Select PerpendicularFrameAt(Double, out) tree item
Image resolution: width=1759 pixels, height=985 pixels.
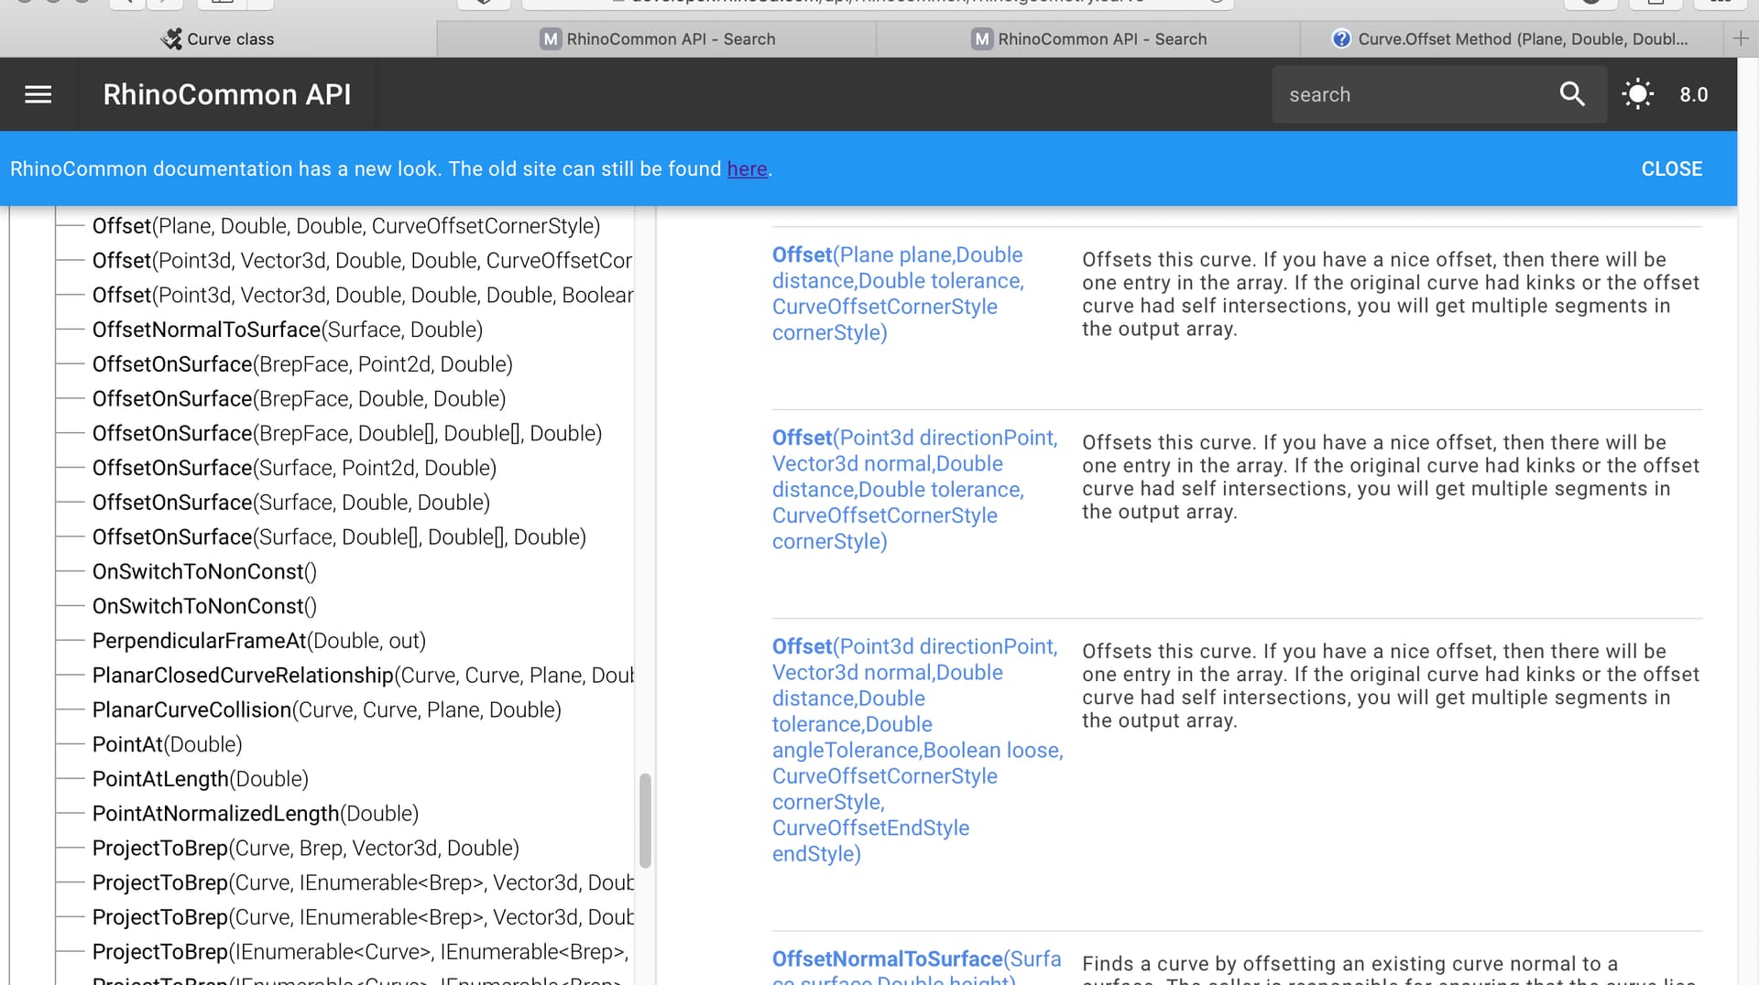[259, 641]
